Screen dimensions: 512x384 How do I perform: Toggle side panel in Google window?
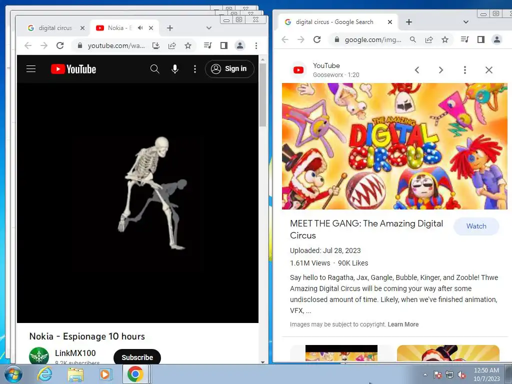pos(480,39)
